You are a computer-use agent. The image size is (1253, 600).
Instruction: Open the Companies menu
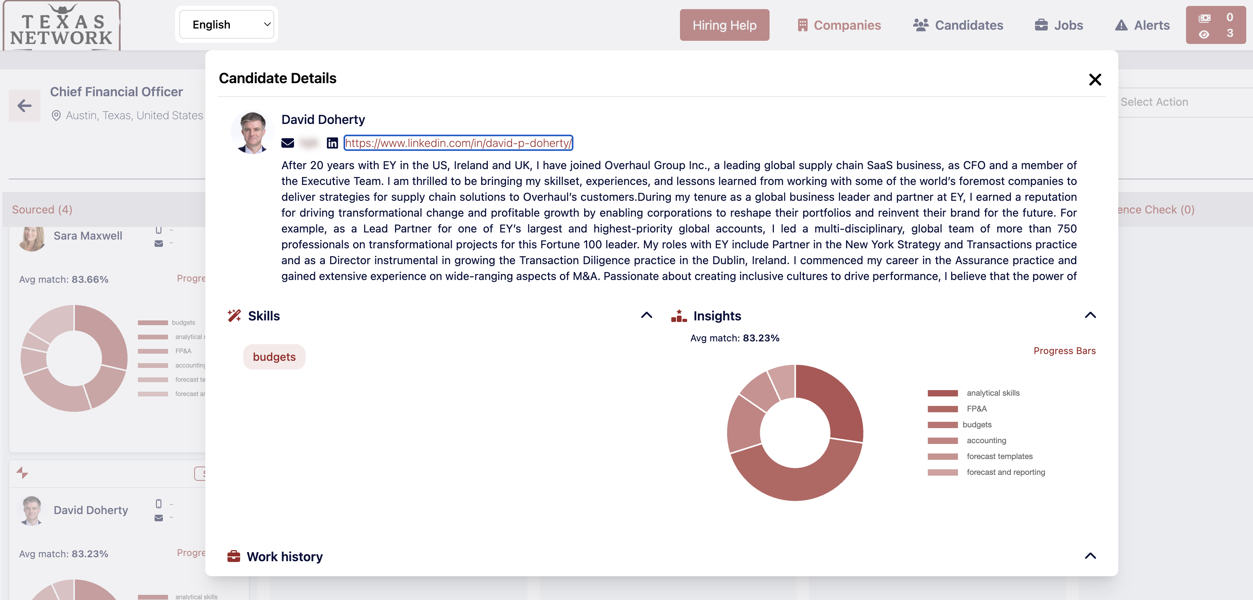click(839, 25)
